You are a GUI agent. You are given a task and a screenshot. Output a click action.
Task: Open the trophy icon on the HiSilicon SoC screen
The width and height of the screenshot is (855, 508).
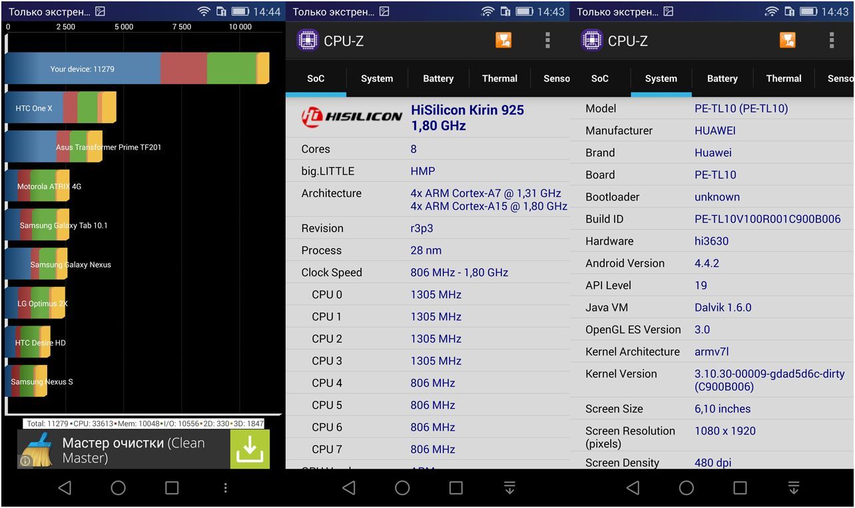(503, 40)
